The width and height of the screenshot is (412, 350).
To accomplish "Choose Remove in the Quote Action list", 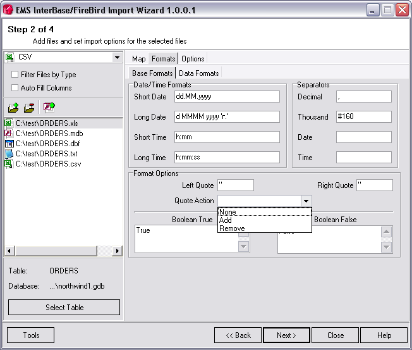I will [x=265, y=228].
